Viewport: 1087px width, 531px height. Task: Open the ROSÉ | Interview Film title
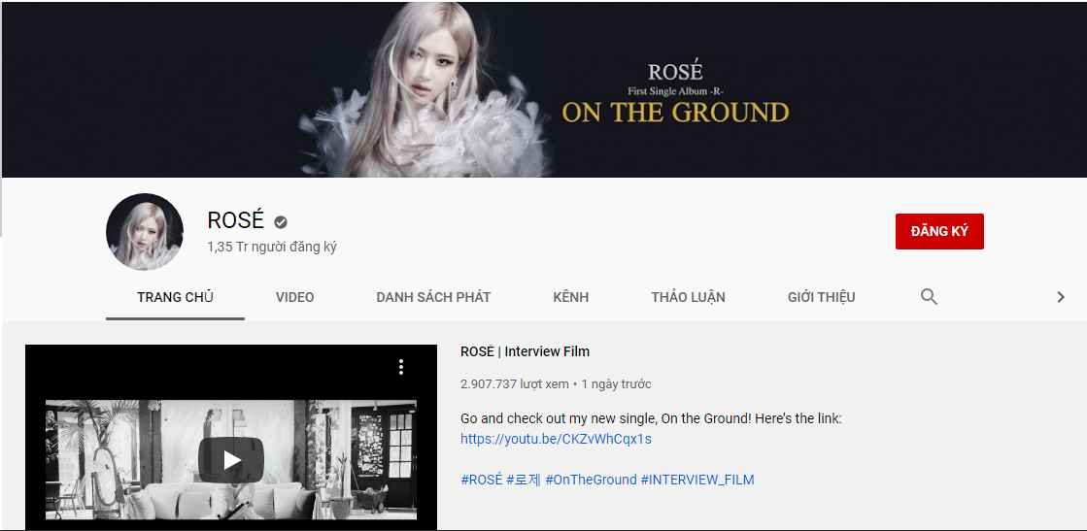pyautogui.click(x=525, y=351)
